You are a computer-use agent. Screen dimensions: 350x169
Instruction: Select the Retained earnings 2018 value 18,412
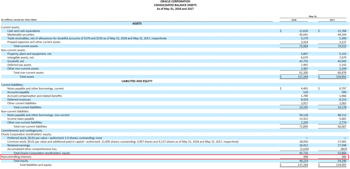pyautogui.click(x=303, y=145)
